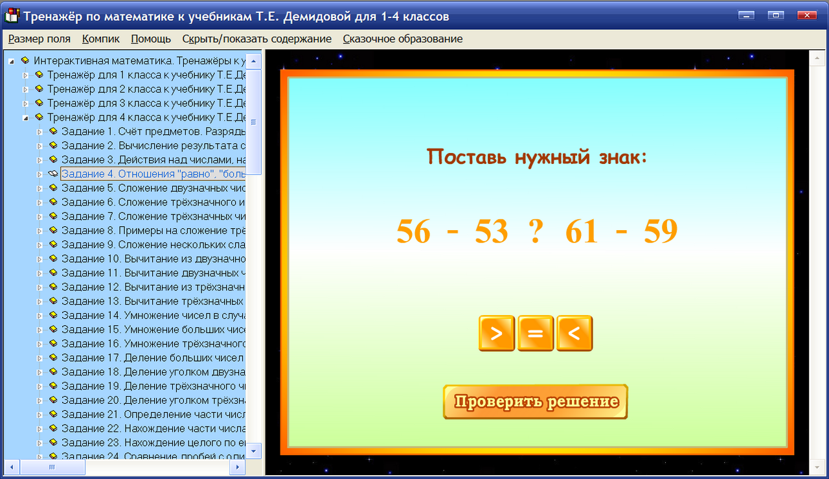829x479 pixels.
Task: Open the "Помощь" menu
Action: click(150, 39)
